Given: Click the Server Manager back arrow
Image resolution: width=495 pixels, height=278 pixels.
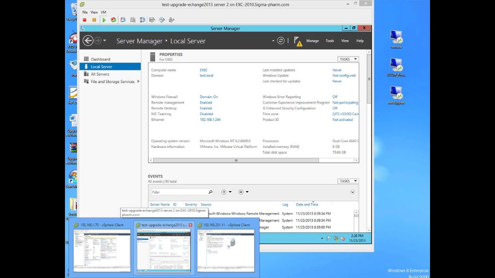Looking at the screenshot, I should click(88, 41).
